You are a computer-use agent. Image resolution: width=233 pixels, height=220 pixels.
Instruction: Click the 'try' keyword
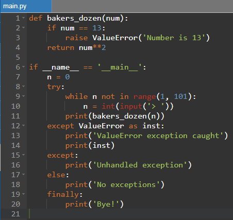[x=54, y=87]
